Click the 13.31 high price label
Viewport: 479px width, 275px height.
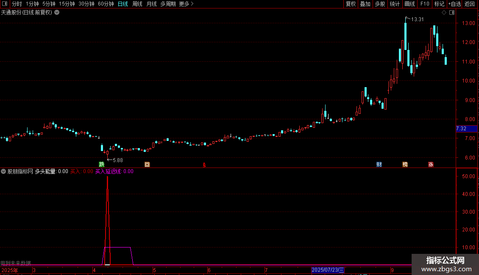click(x=417, y=19)
